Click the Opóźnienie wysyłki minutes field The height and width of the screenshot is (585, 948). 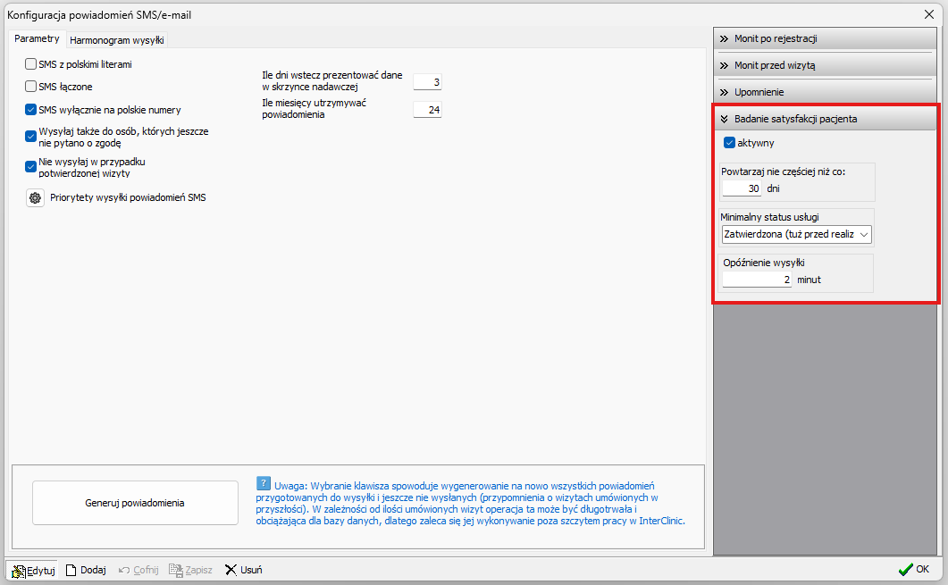(757, 280)
